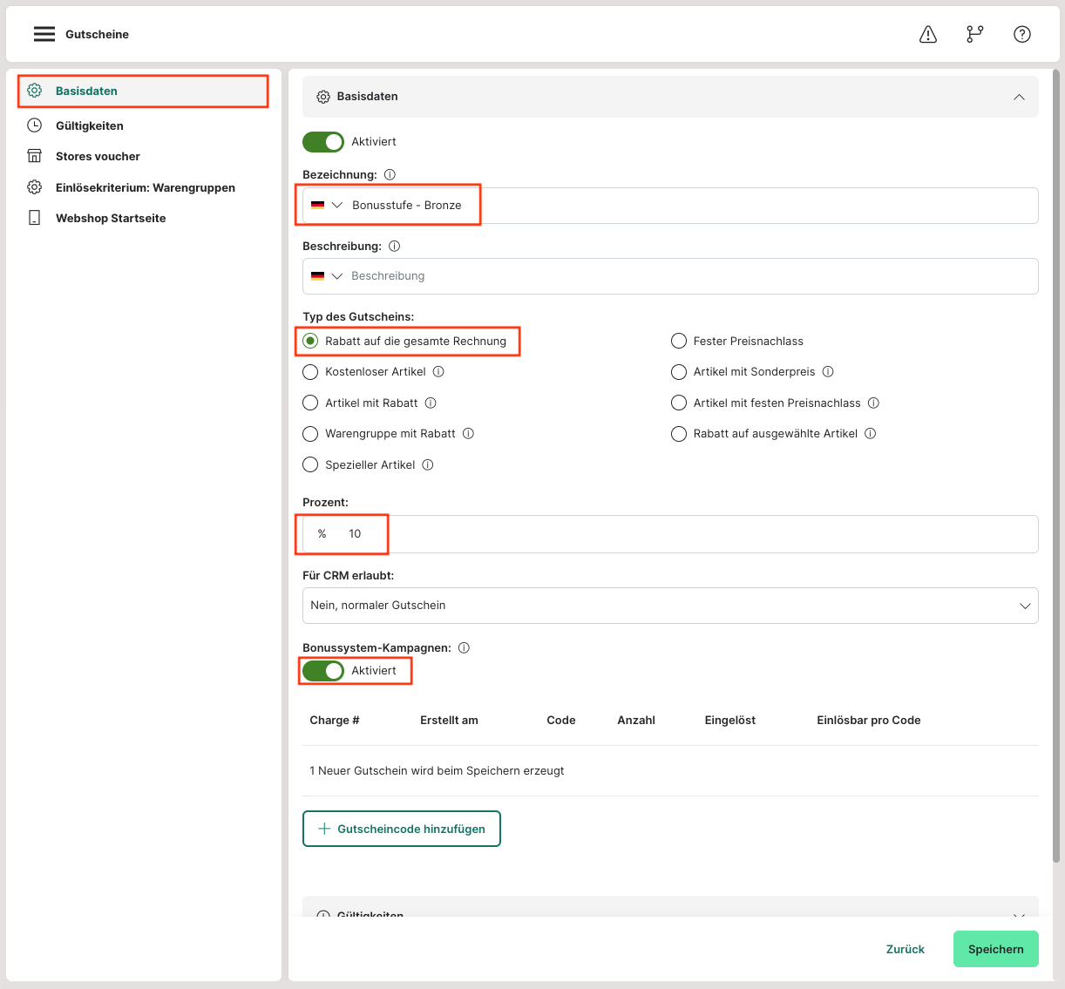Click info icon next to Bezeichnung

[390, 174]
